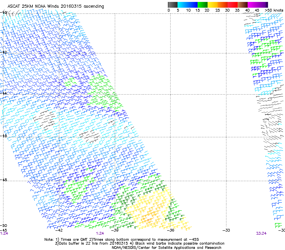Click the gray 0-5 knots legend swatch

173,5
